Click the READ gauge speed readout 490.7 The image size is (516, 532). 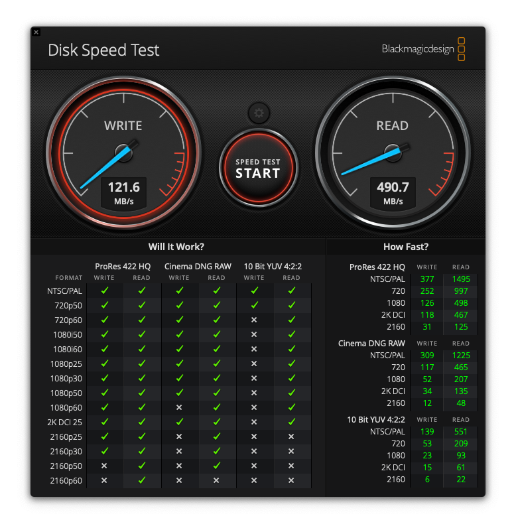tap(393, 188)
